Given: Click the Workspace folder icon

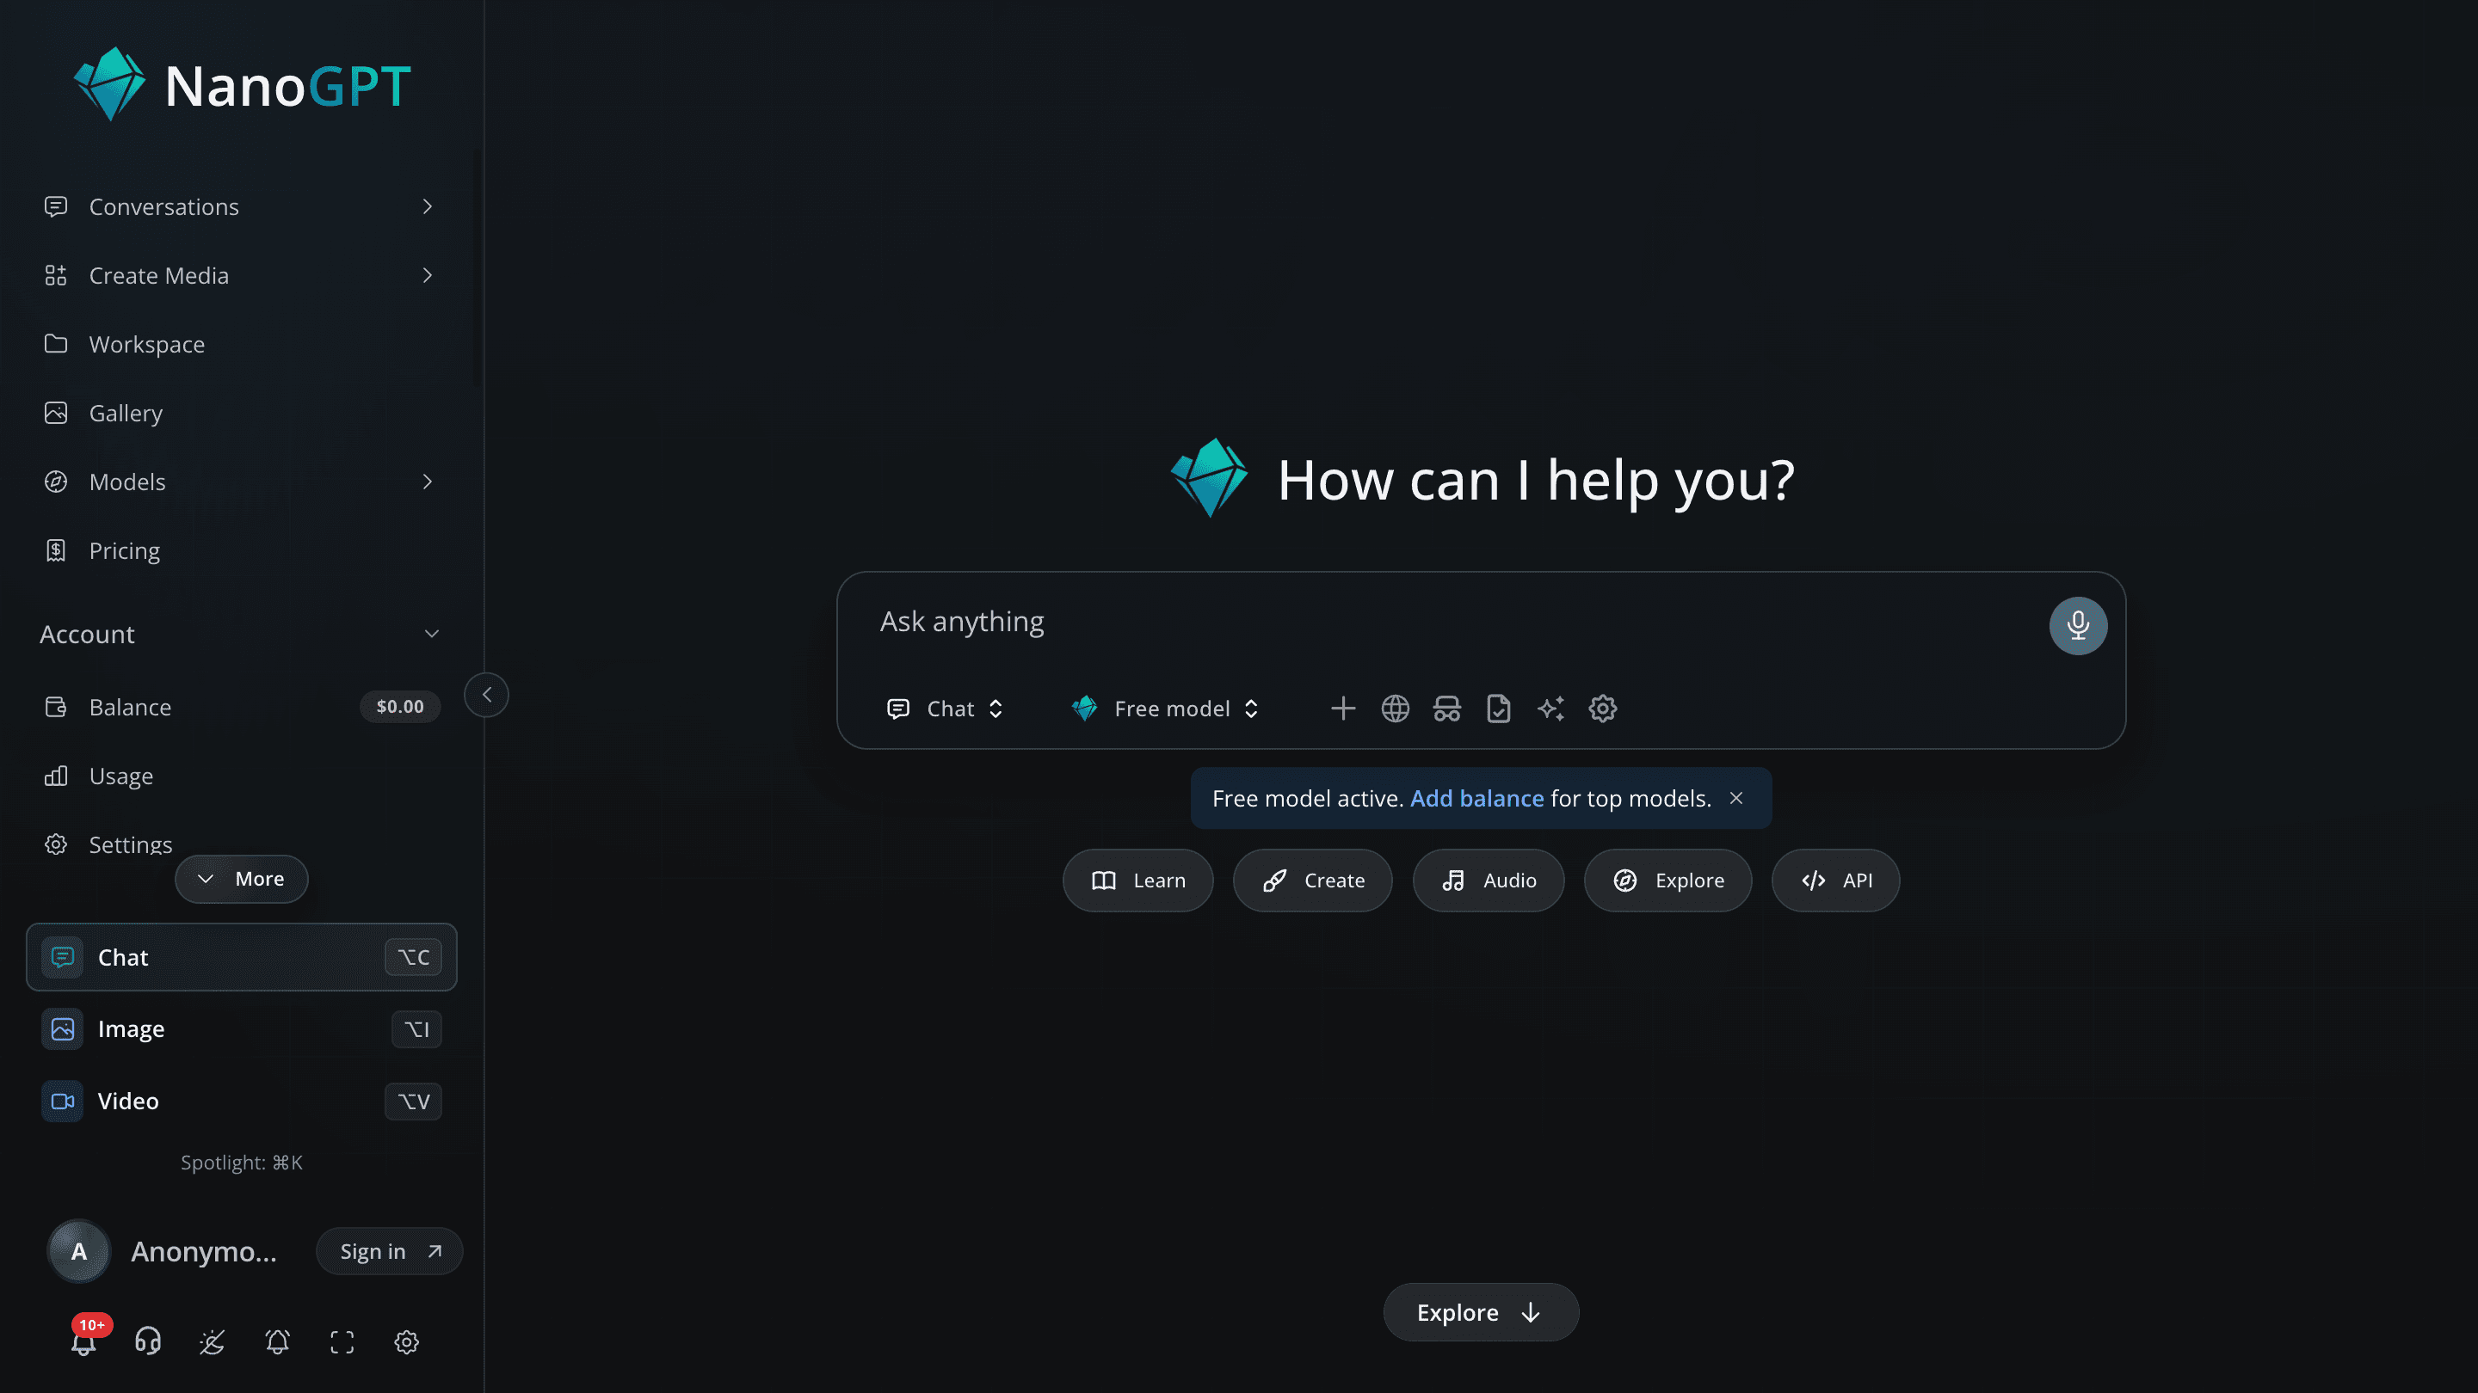Looking at the screenshot, I should click(x=56, y=343).
